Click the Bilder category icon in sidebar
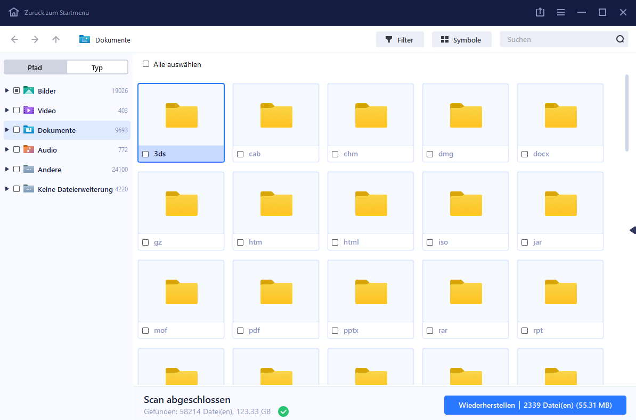636x420 pixels. coord(28,90)
